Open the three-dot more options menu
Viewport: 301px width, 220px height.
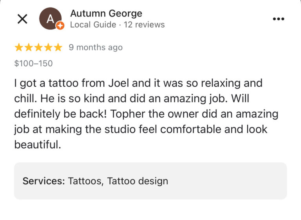click(x=278, y=19)
